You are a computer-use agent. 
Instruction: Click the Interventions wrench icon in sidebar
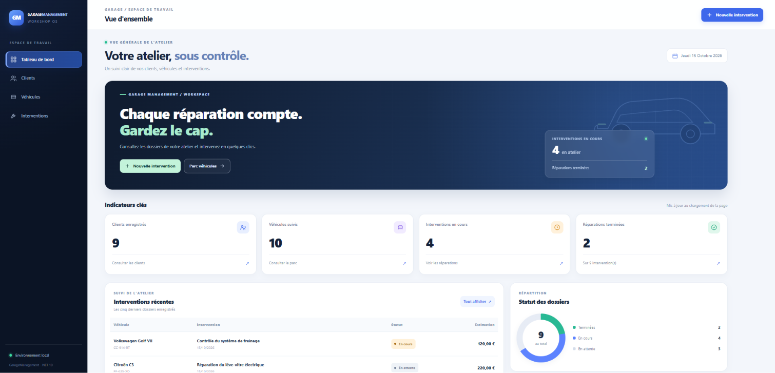(x=14, y=116)
